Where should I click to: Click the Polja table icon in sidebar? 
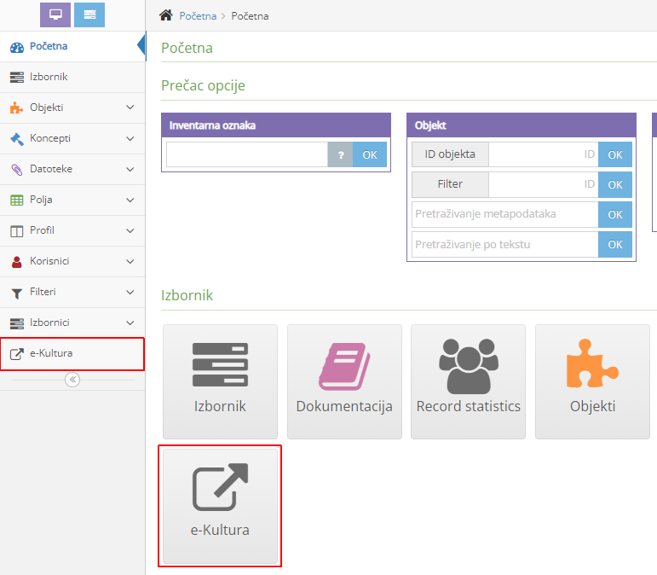tap(17, 200)
